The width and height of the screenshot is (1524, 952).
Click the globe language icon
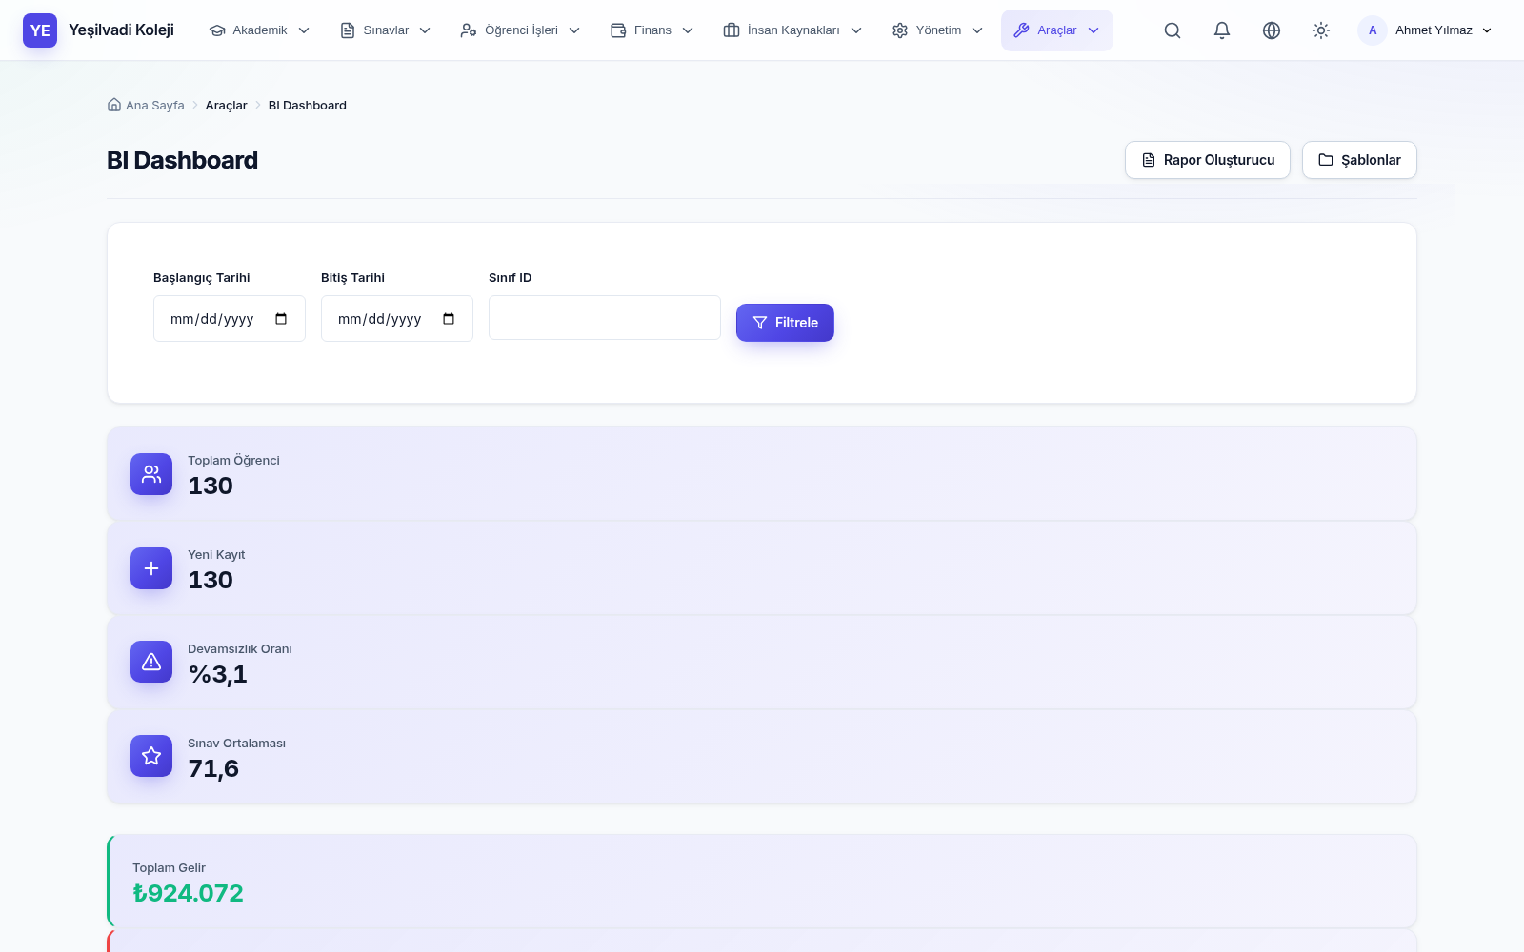click(1272, 30)
